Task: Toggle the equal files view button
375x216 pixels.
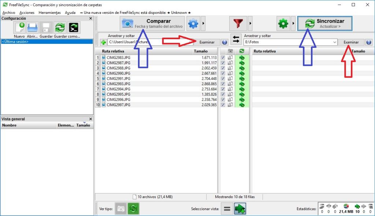Action: tap(227, 209)
